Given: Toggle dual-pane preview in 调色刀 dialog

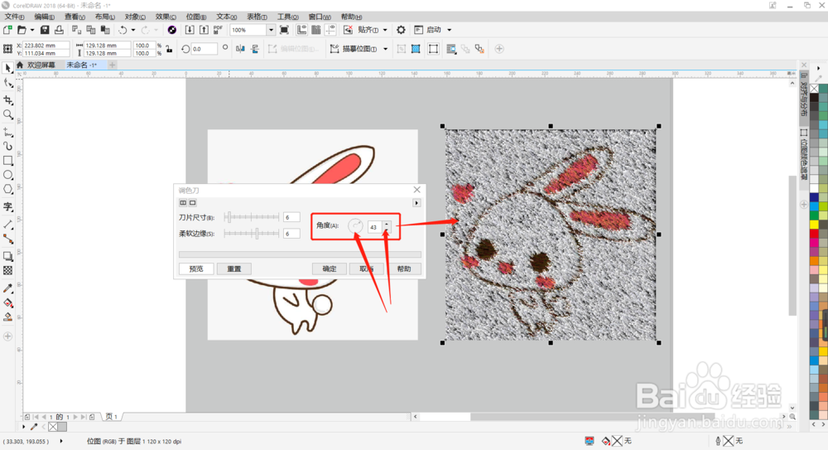Looking at the screenshot, I should [x=184, y=202].
